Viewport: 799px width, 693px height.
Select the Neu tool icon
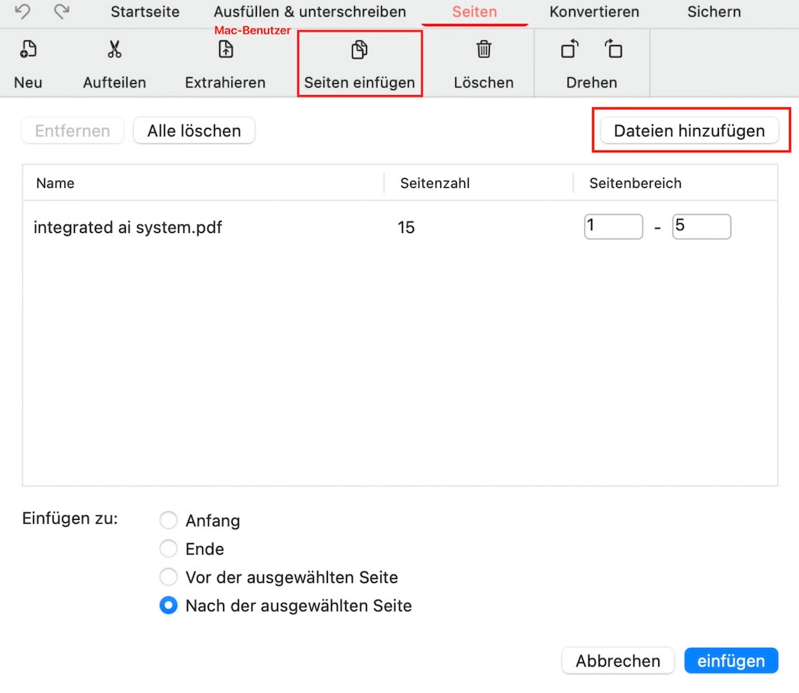pyautogui.click(x=28, y=49)
